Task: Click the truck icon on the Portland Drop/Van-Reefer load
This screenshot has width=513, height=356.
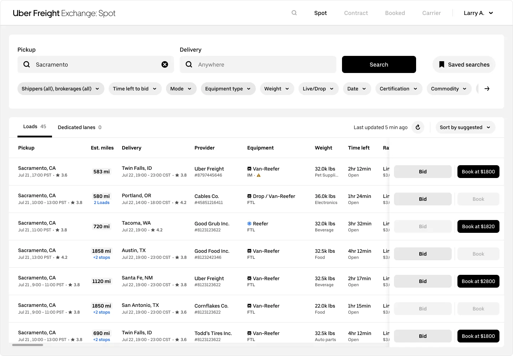Action: coord(249,196)
